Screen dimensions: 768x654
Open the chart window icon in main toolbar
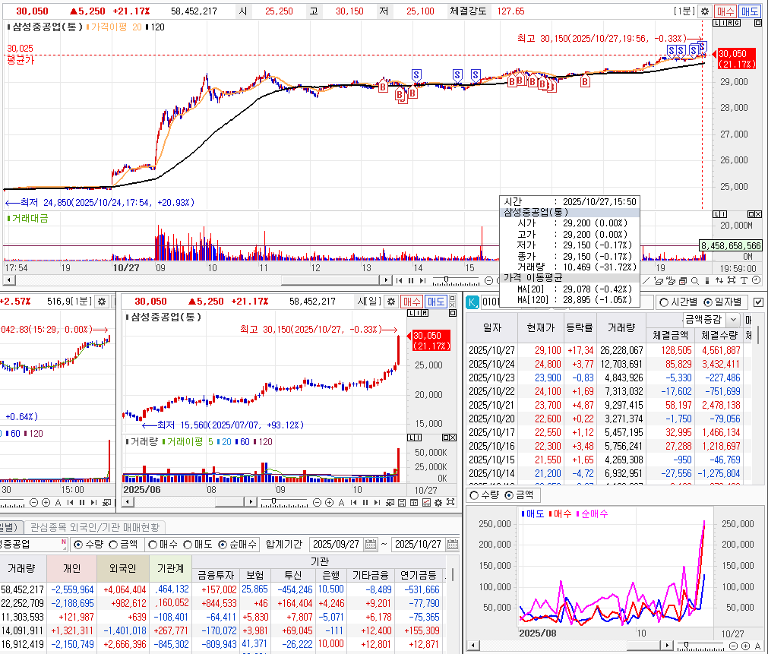coord(683,281)
